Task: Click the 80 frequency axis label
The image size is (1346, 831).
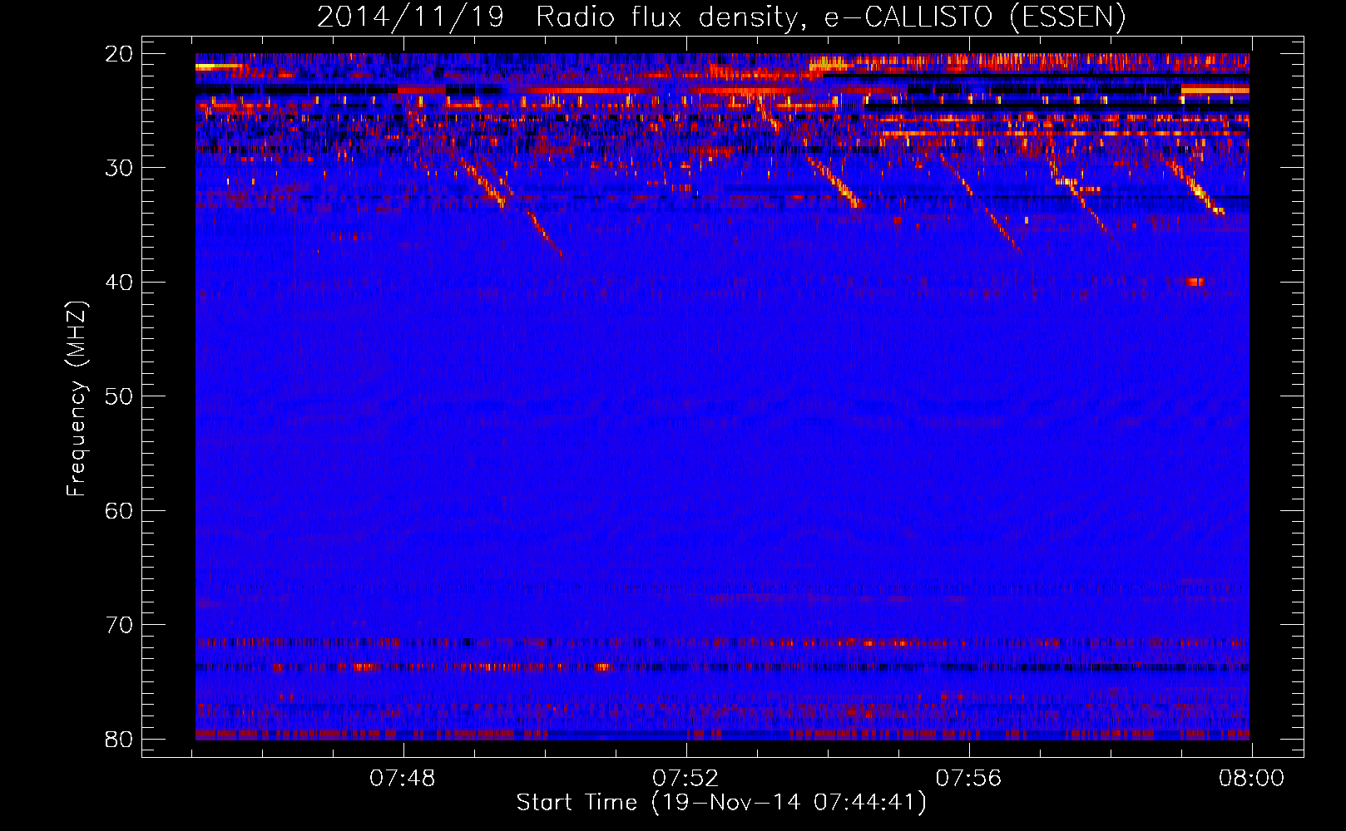Action: [119, 739]
